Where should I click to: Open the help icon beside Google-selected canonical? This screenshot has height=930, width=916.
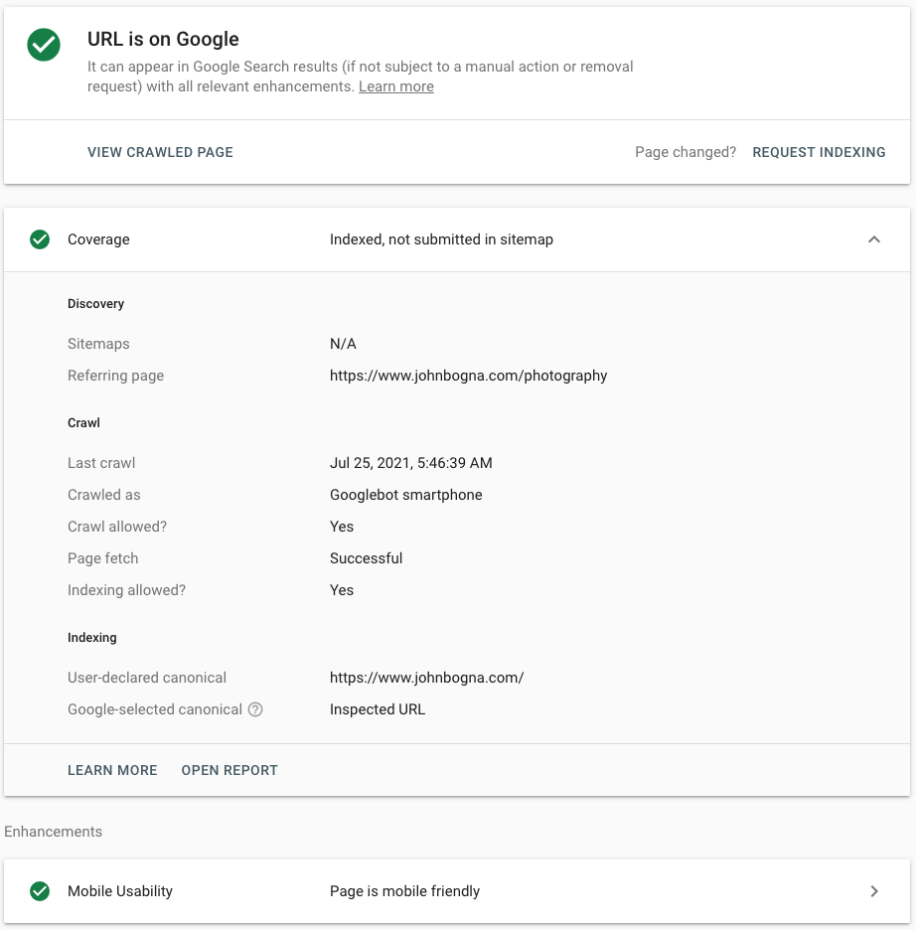pyautogui.click(x=255, y=709)
